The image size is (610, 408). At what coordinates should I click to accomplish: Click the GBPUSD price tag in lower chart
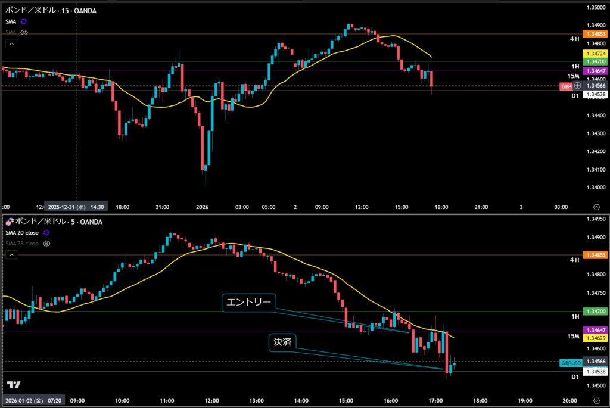click(570, 362)
